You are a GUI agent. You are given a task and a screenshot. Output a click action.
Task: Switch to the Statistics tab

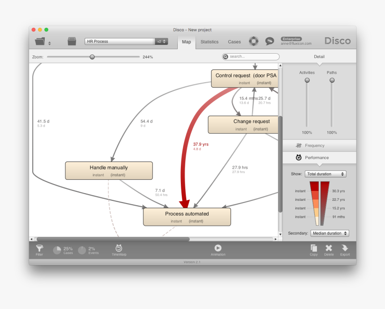pos(210,42)
